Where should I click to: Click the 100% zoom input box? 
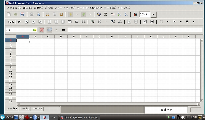point(144,14)
